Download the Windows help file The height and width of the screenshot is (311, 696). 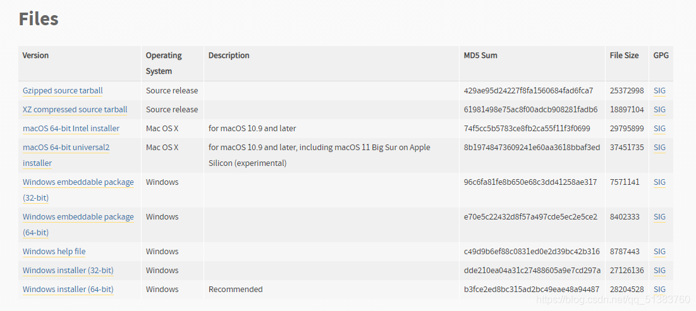point(54,251)
